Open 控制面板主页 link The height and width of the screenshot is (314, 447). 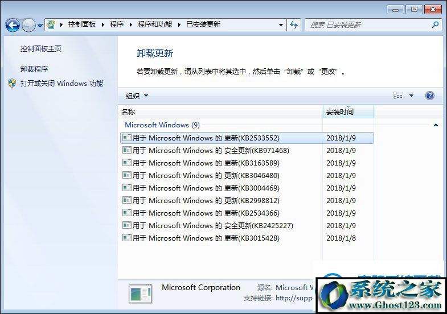pos(41,49)
